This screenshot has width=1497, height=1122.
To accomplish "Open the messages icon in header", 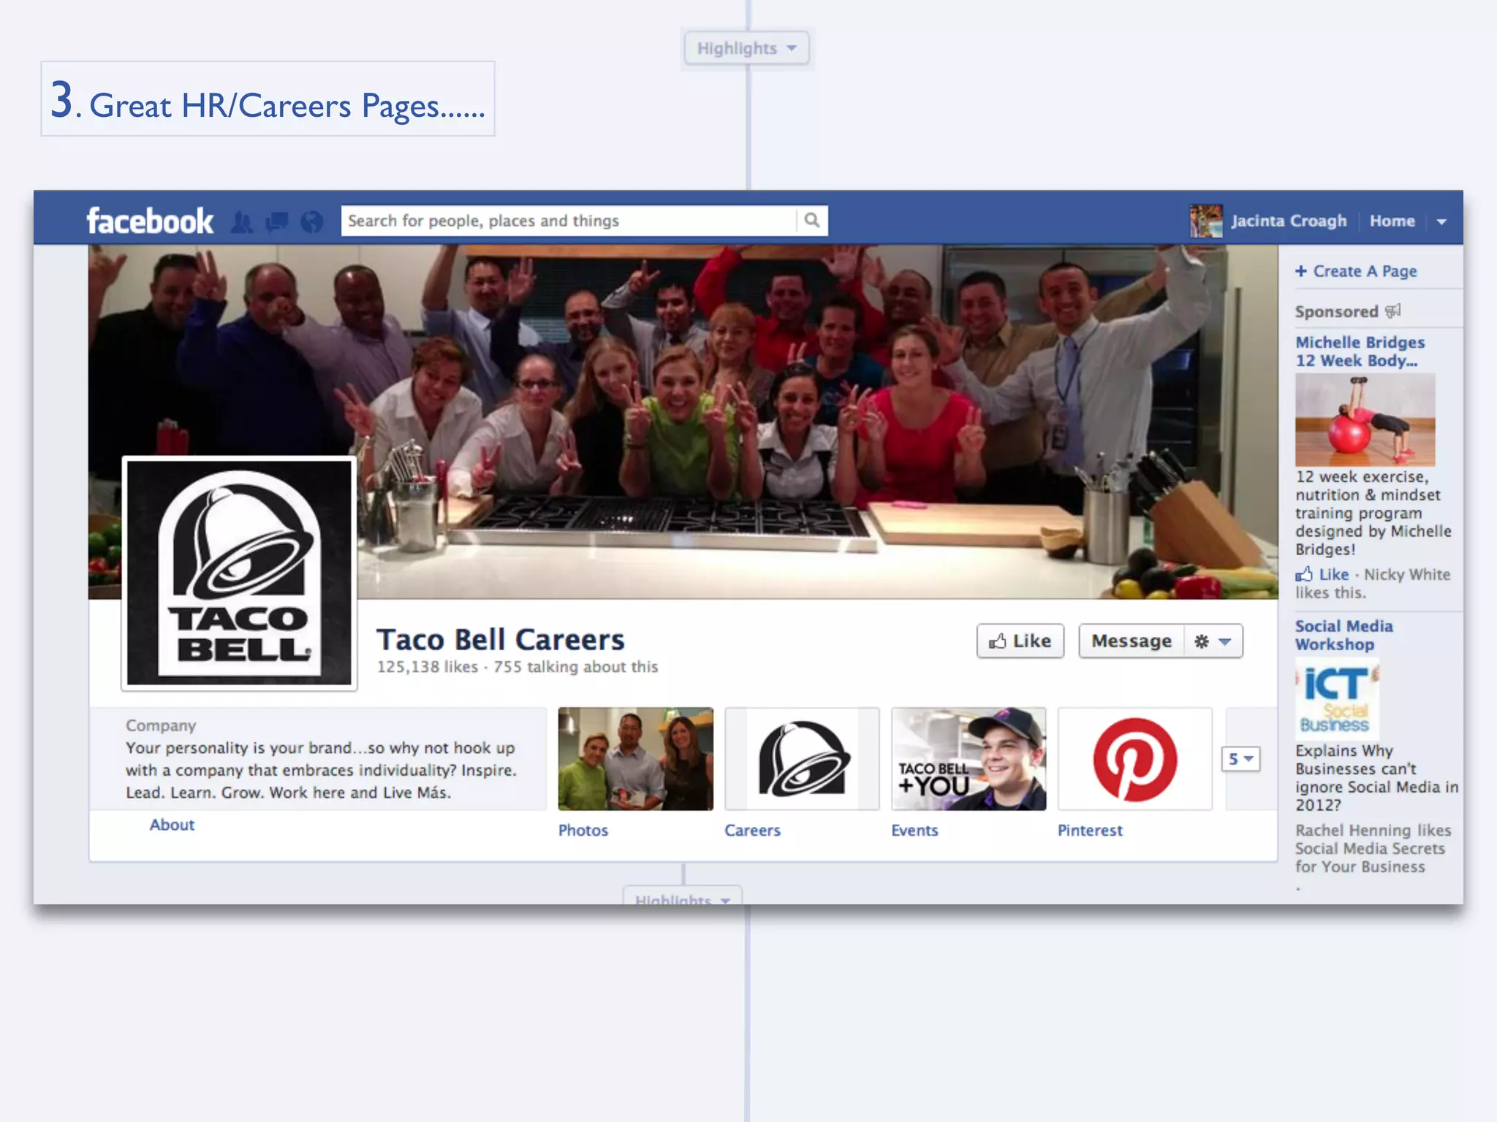I will pos(276,221).
